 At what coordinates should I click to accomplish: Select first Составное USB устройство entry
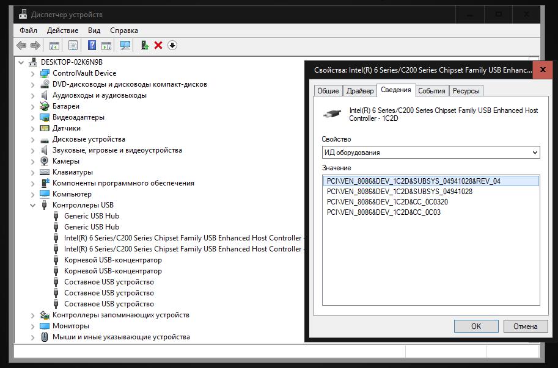(109, 282)
